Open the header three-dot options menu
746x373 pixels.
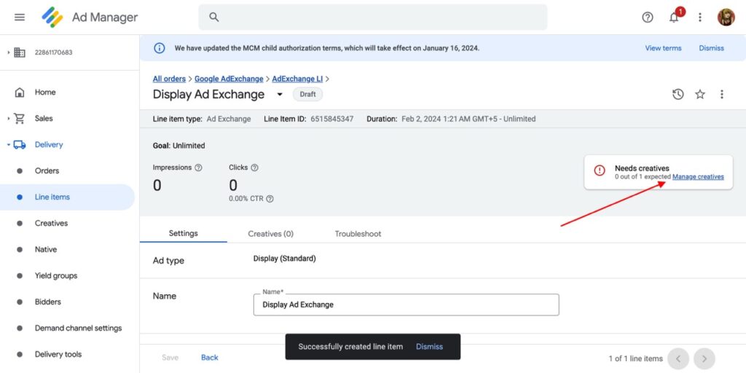pos(700,17)
